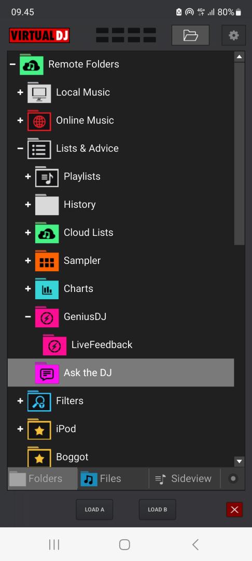Click the Cloud Lists cloud-music icon
The width and height of the screenshot is (252, 561).
tap(47, 233)
